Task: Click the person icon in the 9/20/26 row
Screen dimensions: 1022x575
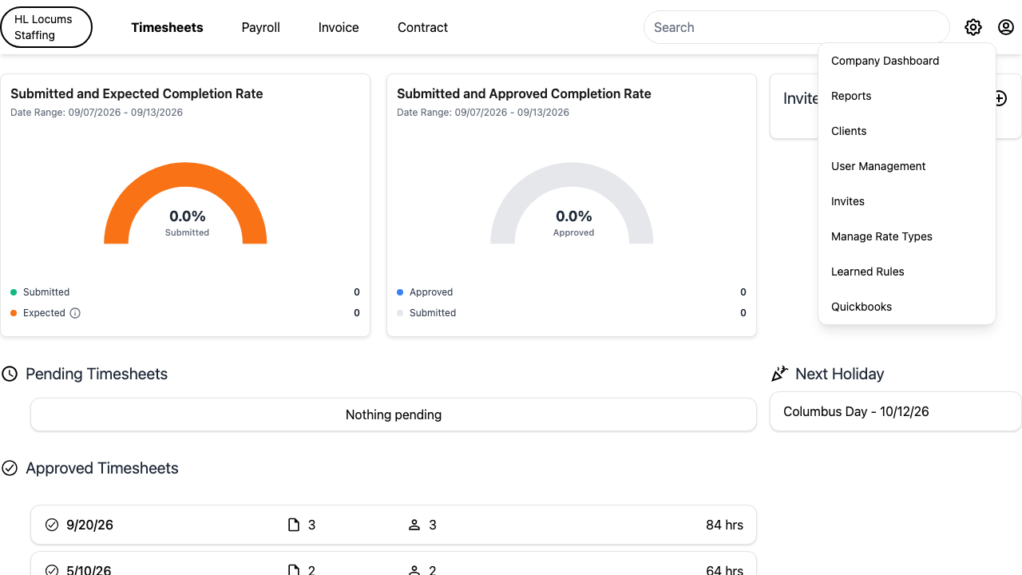Action: point(414,525)
